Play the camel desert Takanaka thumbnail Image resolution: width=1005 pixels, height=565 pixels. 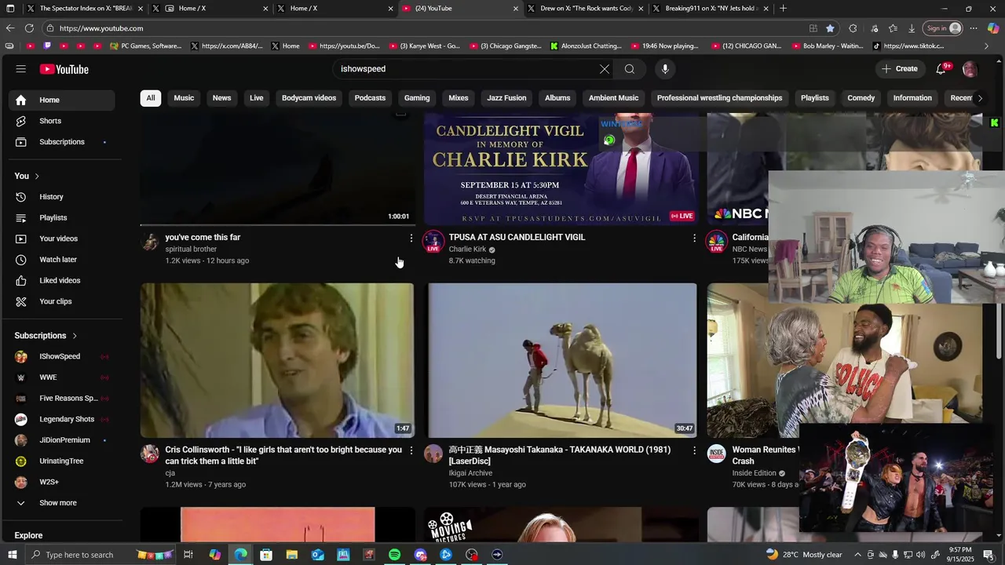561,360
